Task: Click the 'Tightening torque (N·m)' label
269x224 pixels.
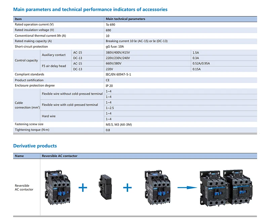Action: (32, 130)
